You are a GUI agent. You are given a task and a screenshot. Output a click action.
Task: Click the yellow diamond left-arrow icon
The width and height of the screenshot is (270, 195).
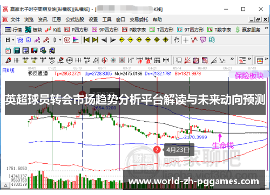click(122, 40)
